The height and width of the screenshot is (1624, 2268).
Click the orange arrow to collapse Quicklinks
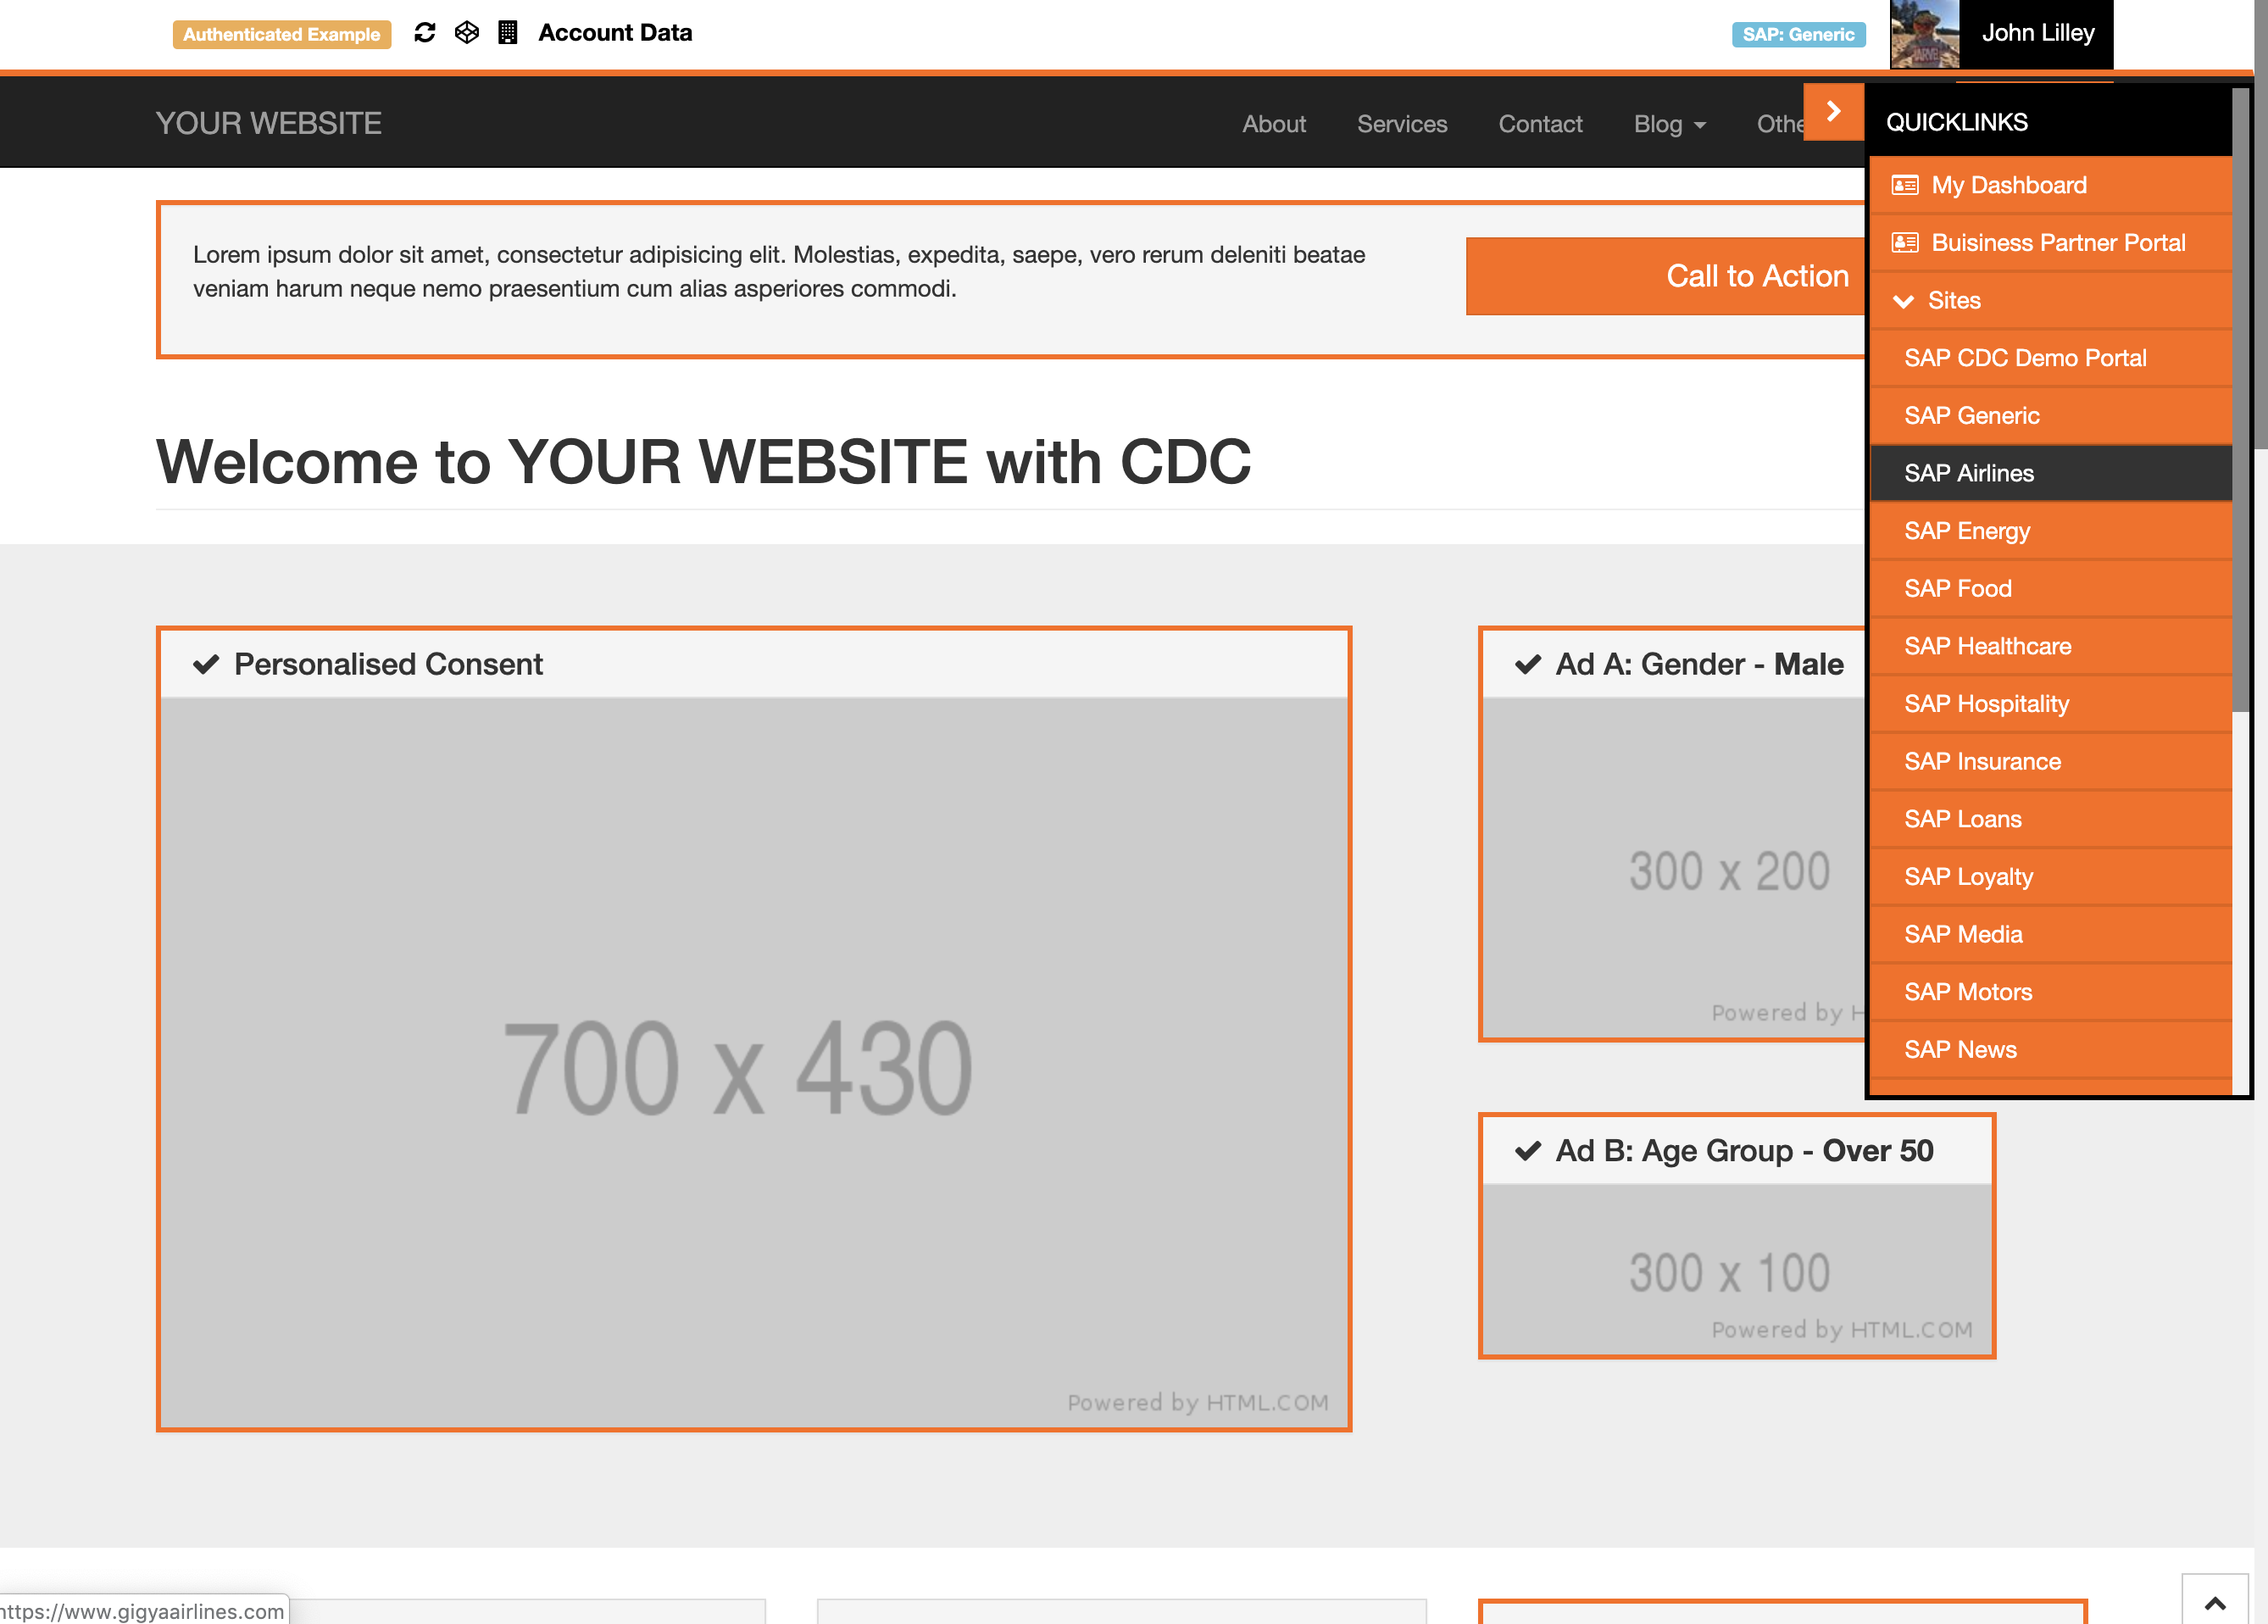1833,111
